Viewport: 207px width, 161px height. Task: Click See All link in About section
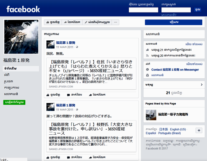194,64
